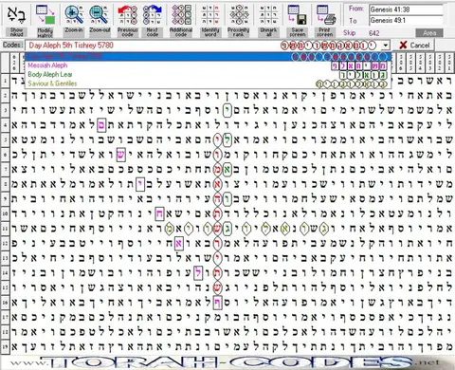Click the red-circled Aleph in row 8
The width and height of the screenshot is (455, 370).
click(x=217, y=184)
